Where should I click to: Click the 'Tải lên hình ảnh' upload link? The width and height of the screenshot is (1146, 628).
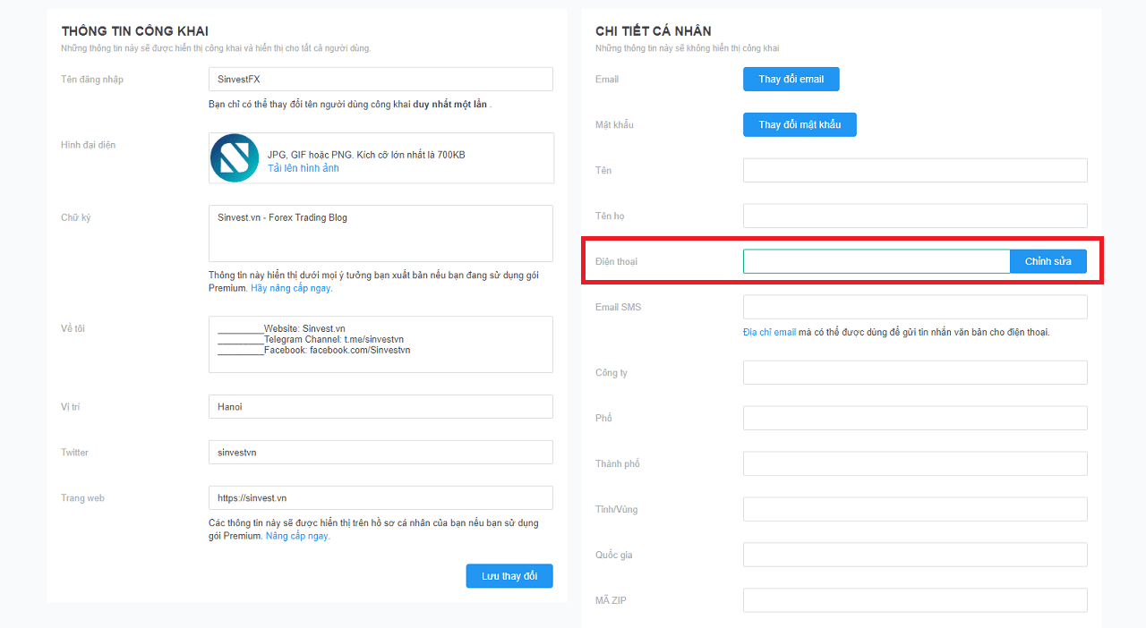pyautogui.click(x=304, y=168)
